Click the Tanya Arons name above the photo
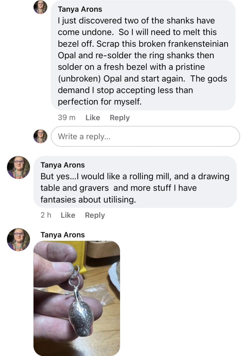 coord(62,235)
